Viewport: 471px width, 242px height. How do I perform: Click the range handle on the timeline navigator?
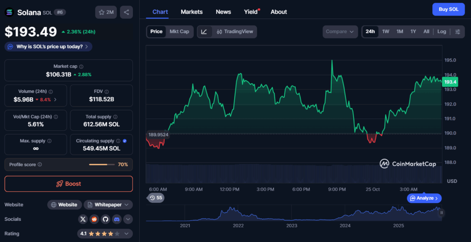pos(442,213)
